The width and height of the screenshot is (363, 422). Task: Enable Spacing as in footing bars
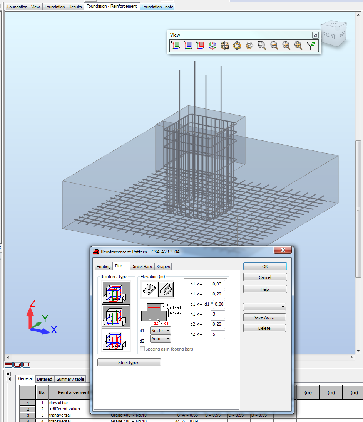[x=142, y=349]
